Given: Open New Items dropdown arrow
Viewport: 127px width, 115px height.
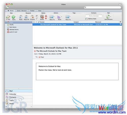Looking at the screenshot, I should [x=15, y=17].
